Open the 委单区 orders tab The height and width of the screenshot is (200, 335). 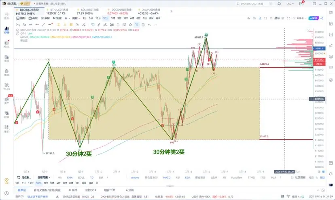click(x=21, y=190)
